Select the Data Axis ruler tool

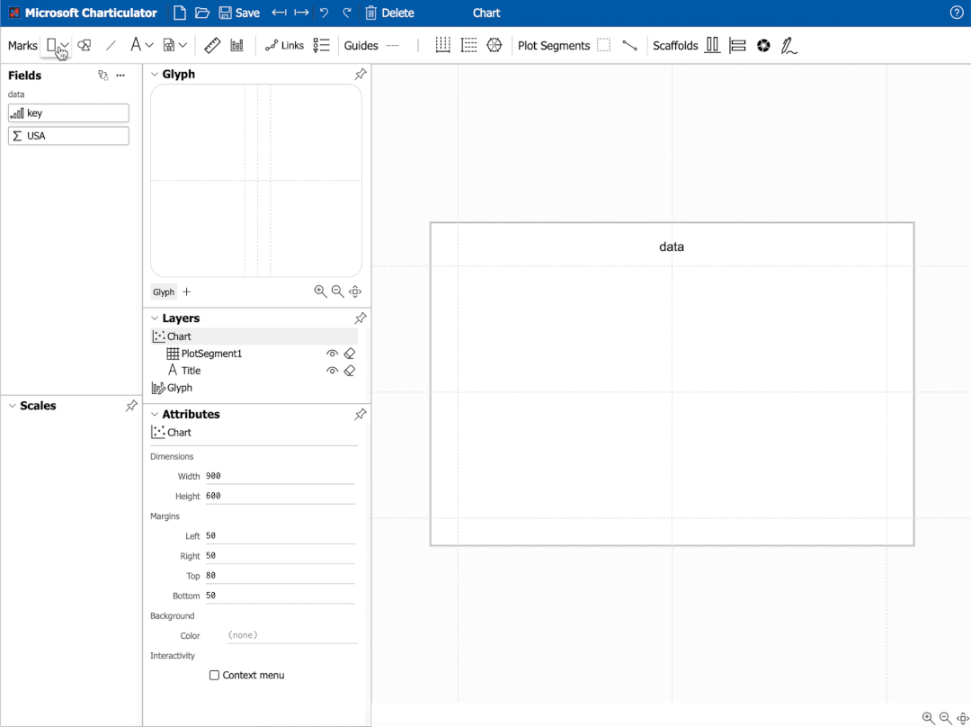212,45
